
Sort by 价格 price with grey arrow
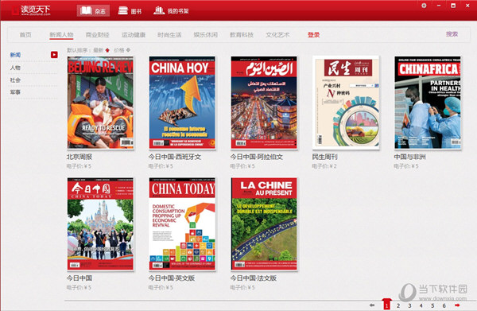tap(122, 50)
